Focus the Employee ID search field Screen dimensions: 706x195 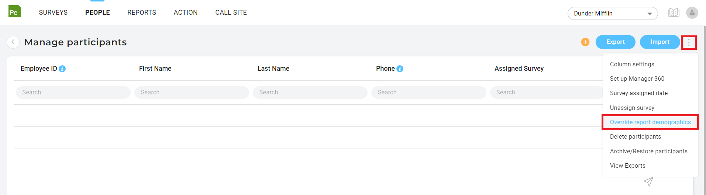point(73,93)
